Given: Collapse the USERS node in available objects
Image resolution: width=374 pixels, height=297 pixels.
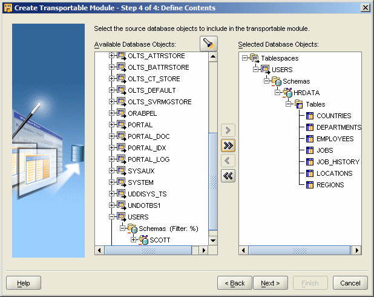Looking at the screenshot, I should click(x=111, y=217).
